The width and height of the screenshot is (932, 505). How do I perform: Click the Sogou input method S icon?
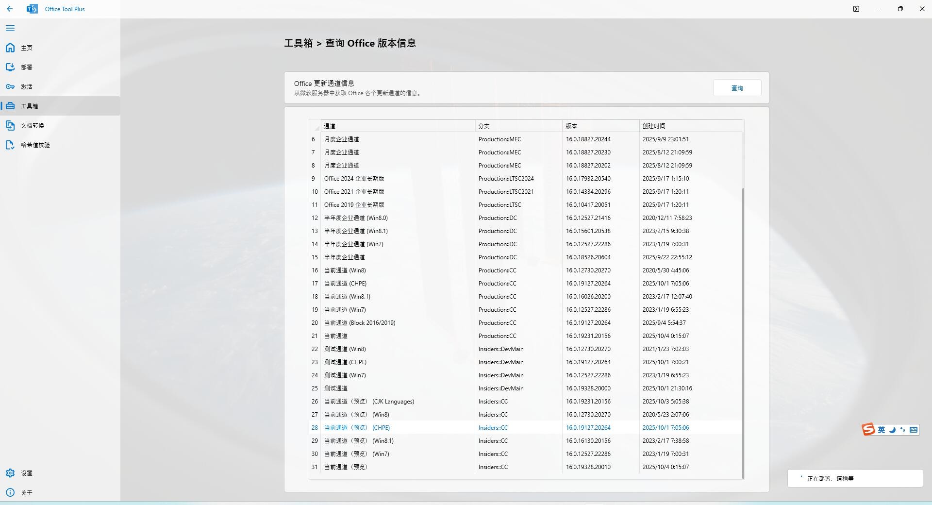(x=868, y=429)
